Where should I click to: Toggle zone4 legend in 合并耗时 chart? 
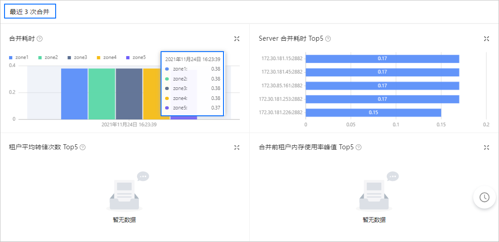(107, 57)
